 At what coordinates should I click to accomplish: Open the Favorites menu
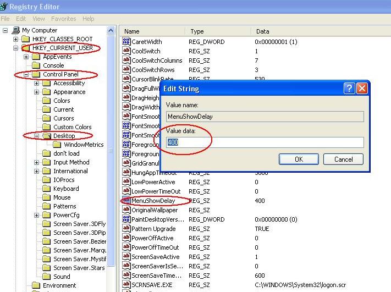pyautogui.click(x=64, y=19)
